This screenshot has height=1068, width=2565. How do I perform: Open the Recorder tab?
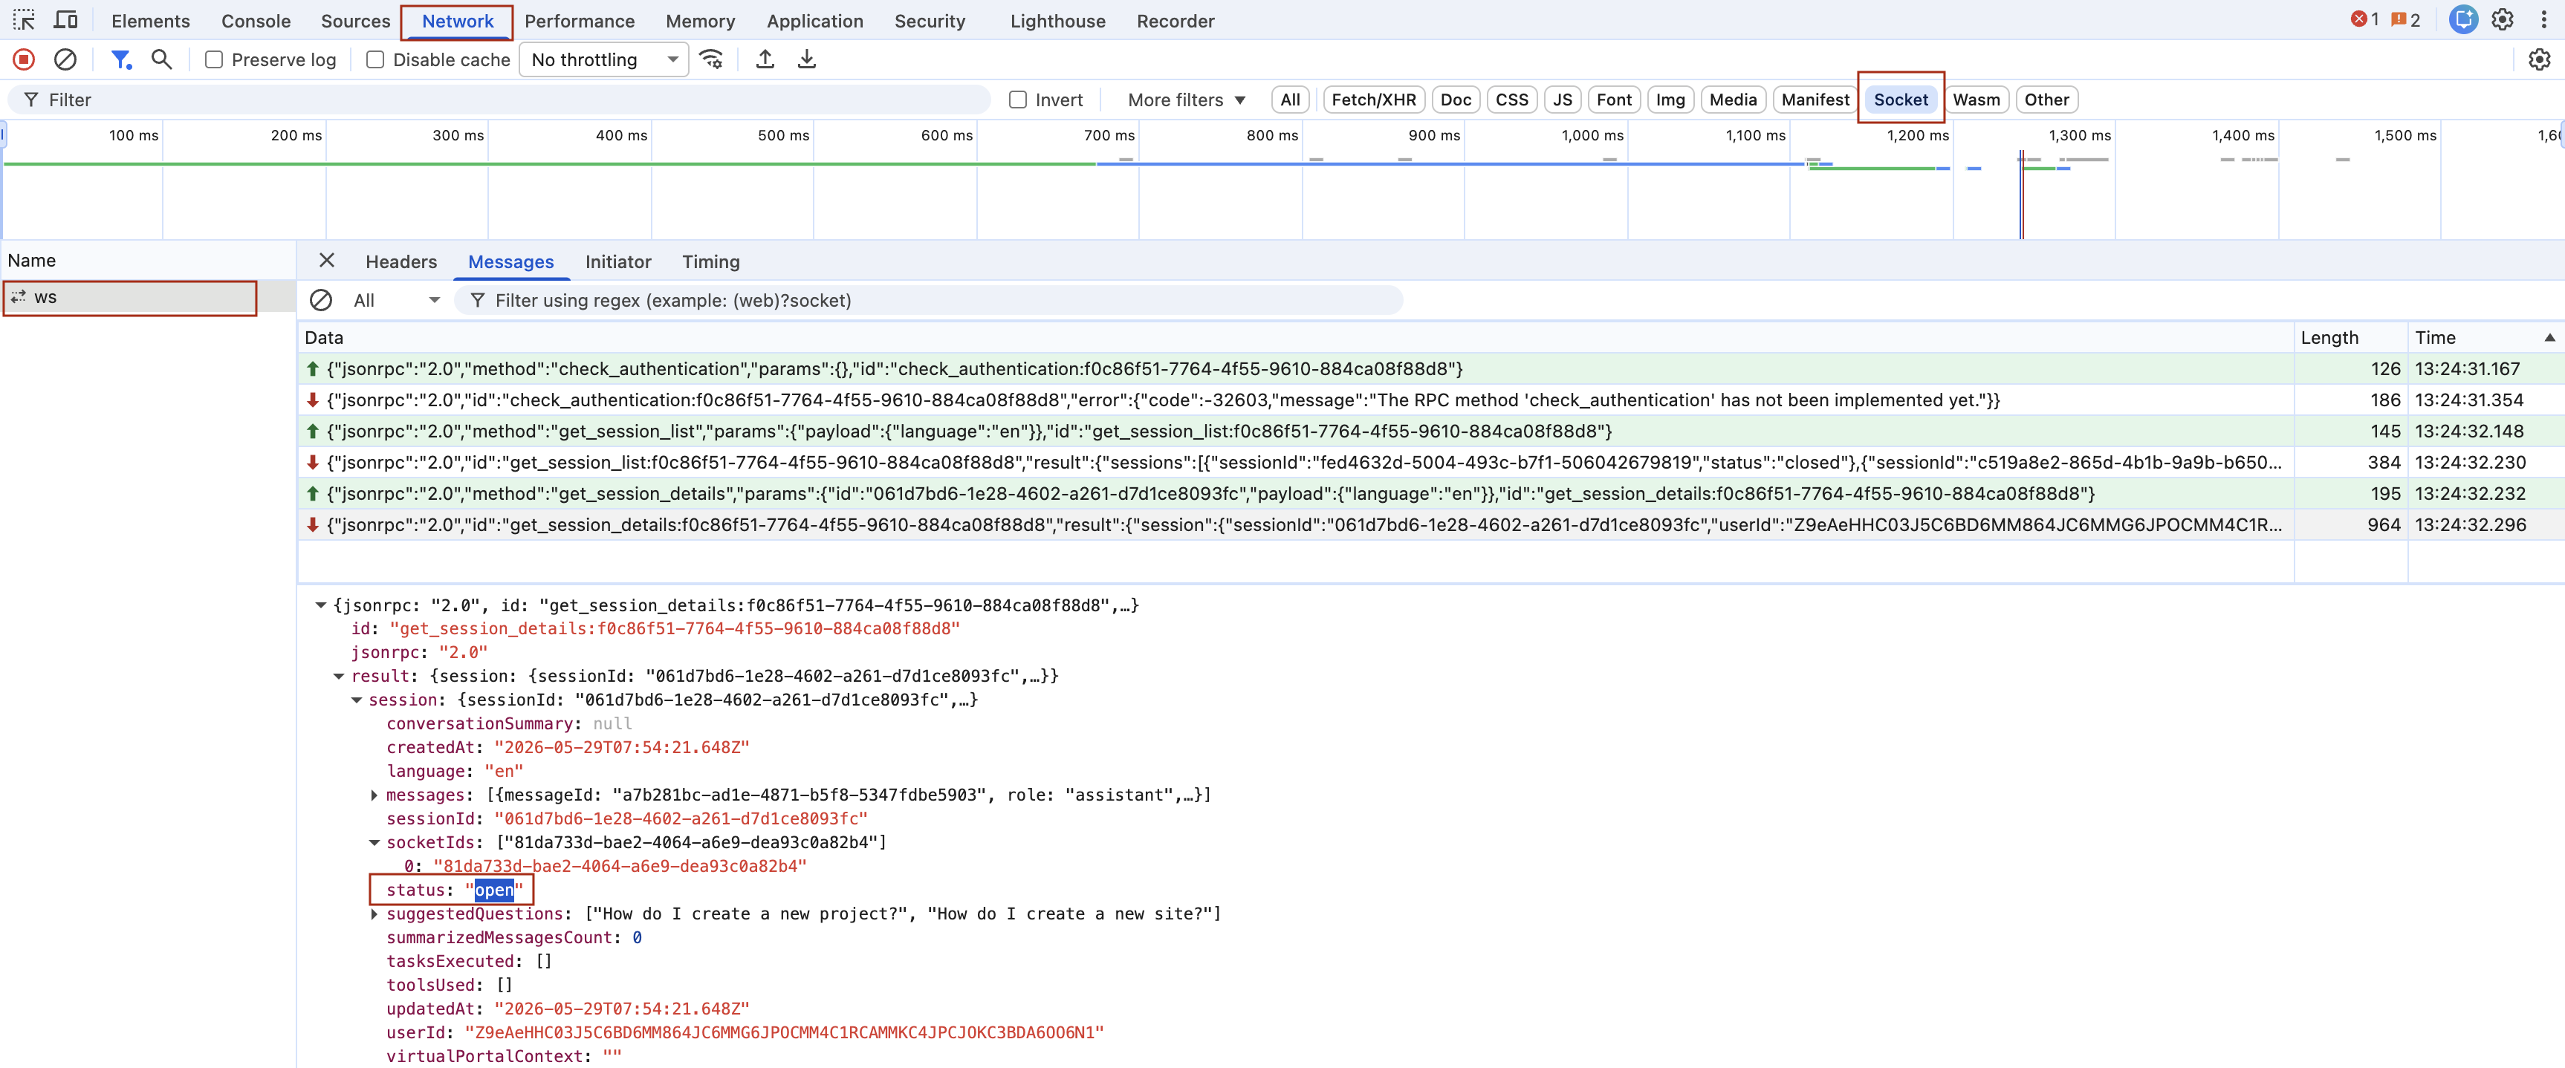[x=1175, y=21]
